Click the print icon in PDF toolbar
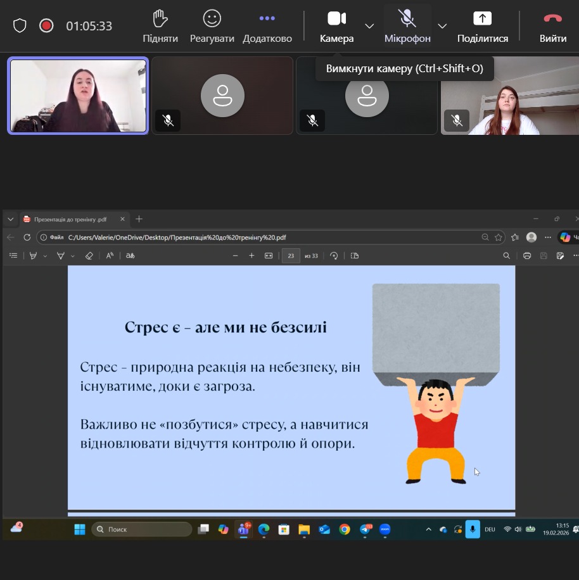This screenshot has width=579, height=580. click(527, 256)
